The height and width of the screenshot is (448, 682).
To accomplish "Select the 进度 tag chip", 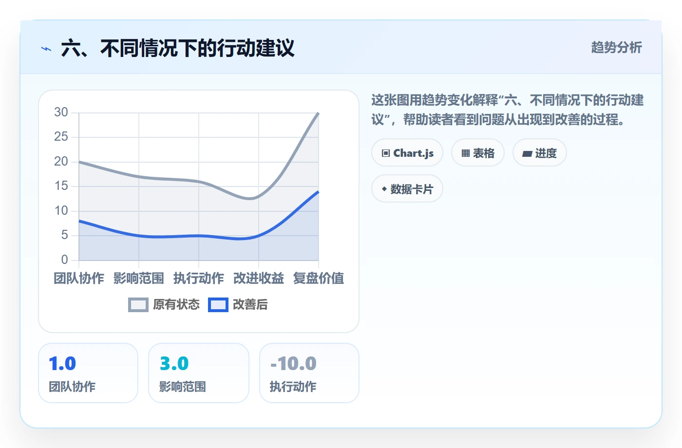I will [540, 153].
